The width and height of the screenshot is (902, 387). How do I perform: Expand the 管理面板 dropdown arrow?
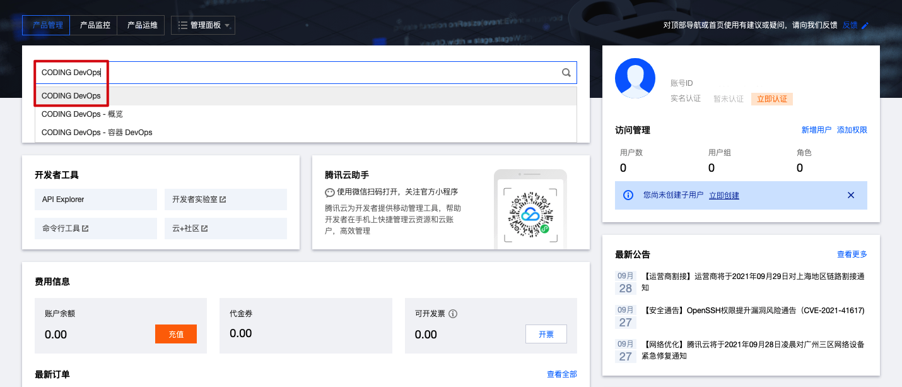(227, 26)
